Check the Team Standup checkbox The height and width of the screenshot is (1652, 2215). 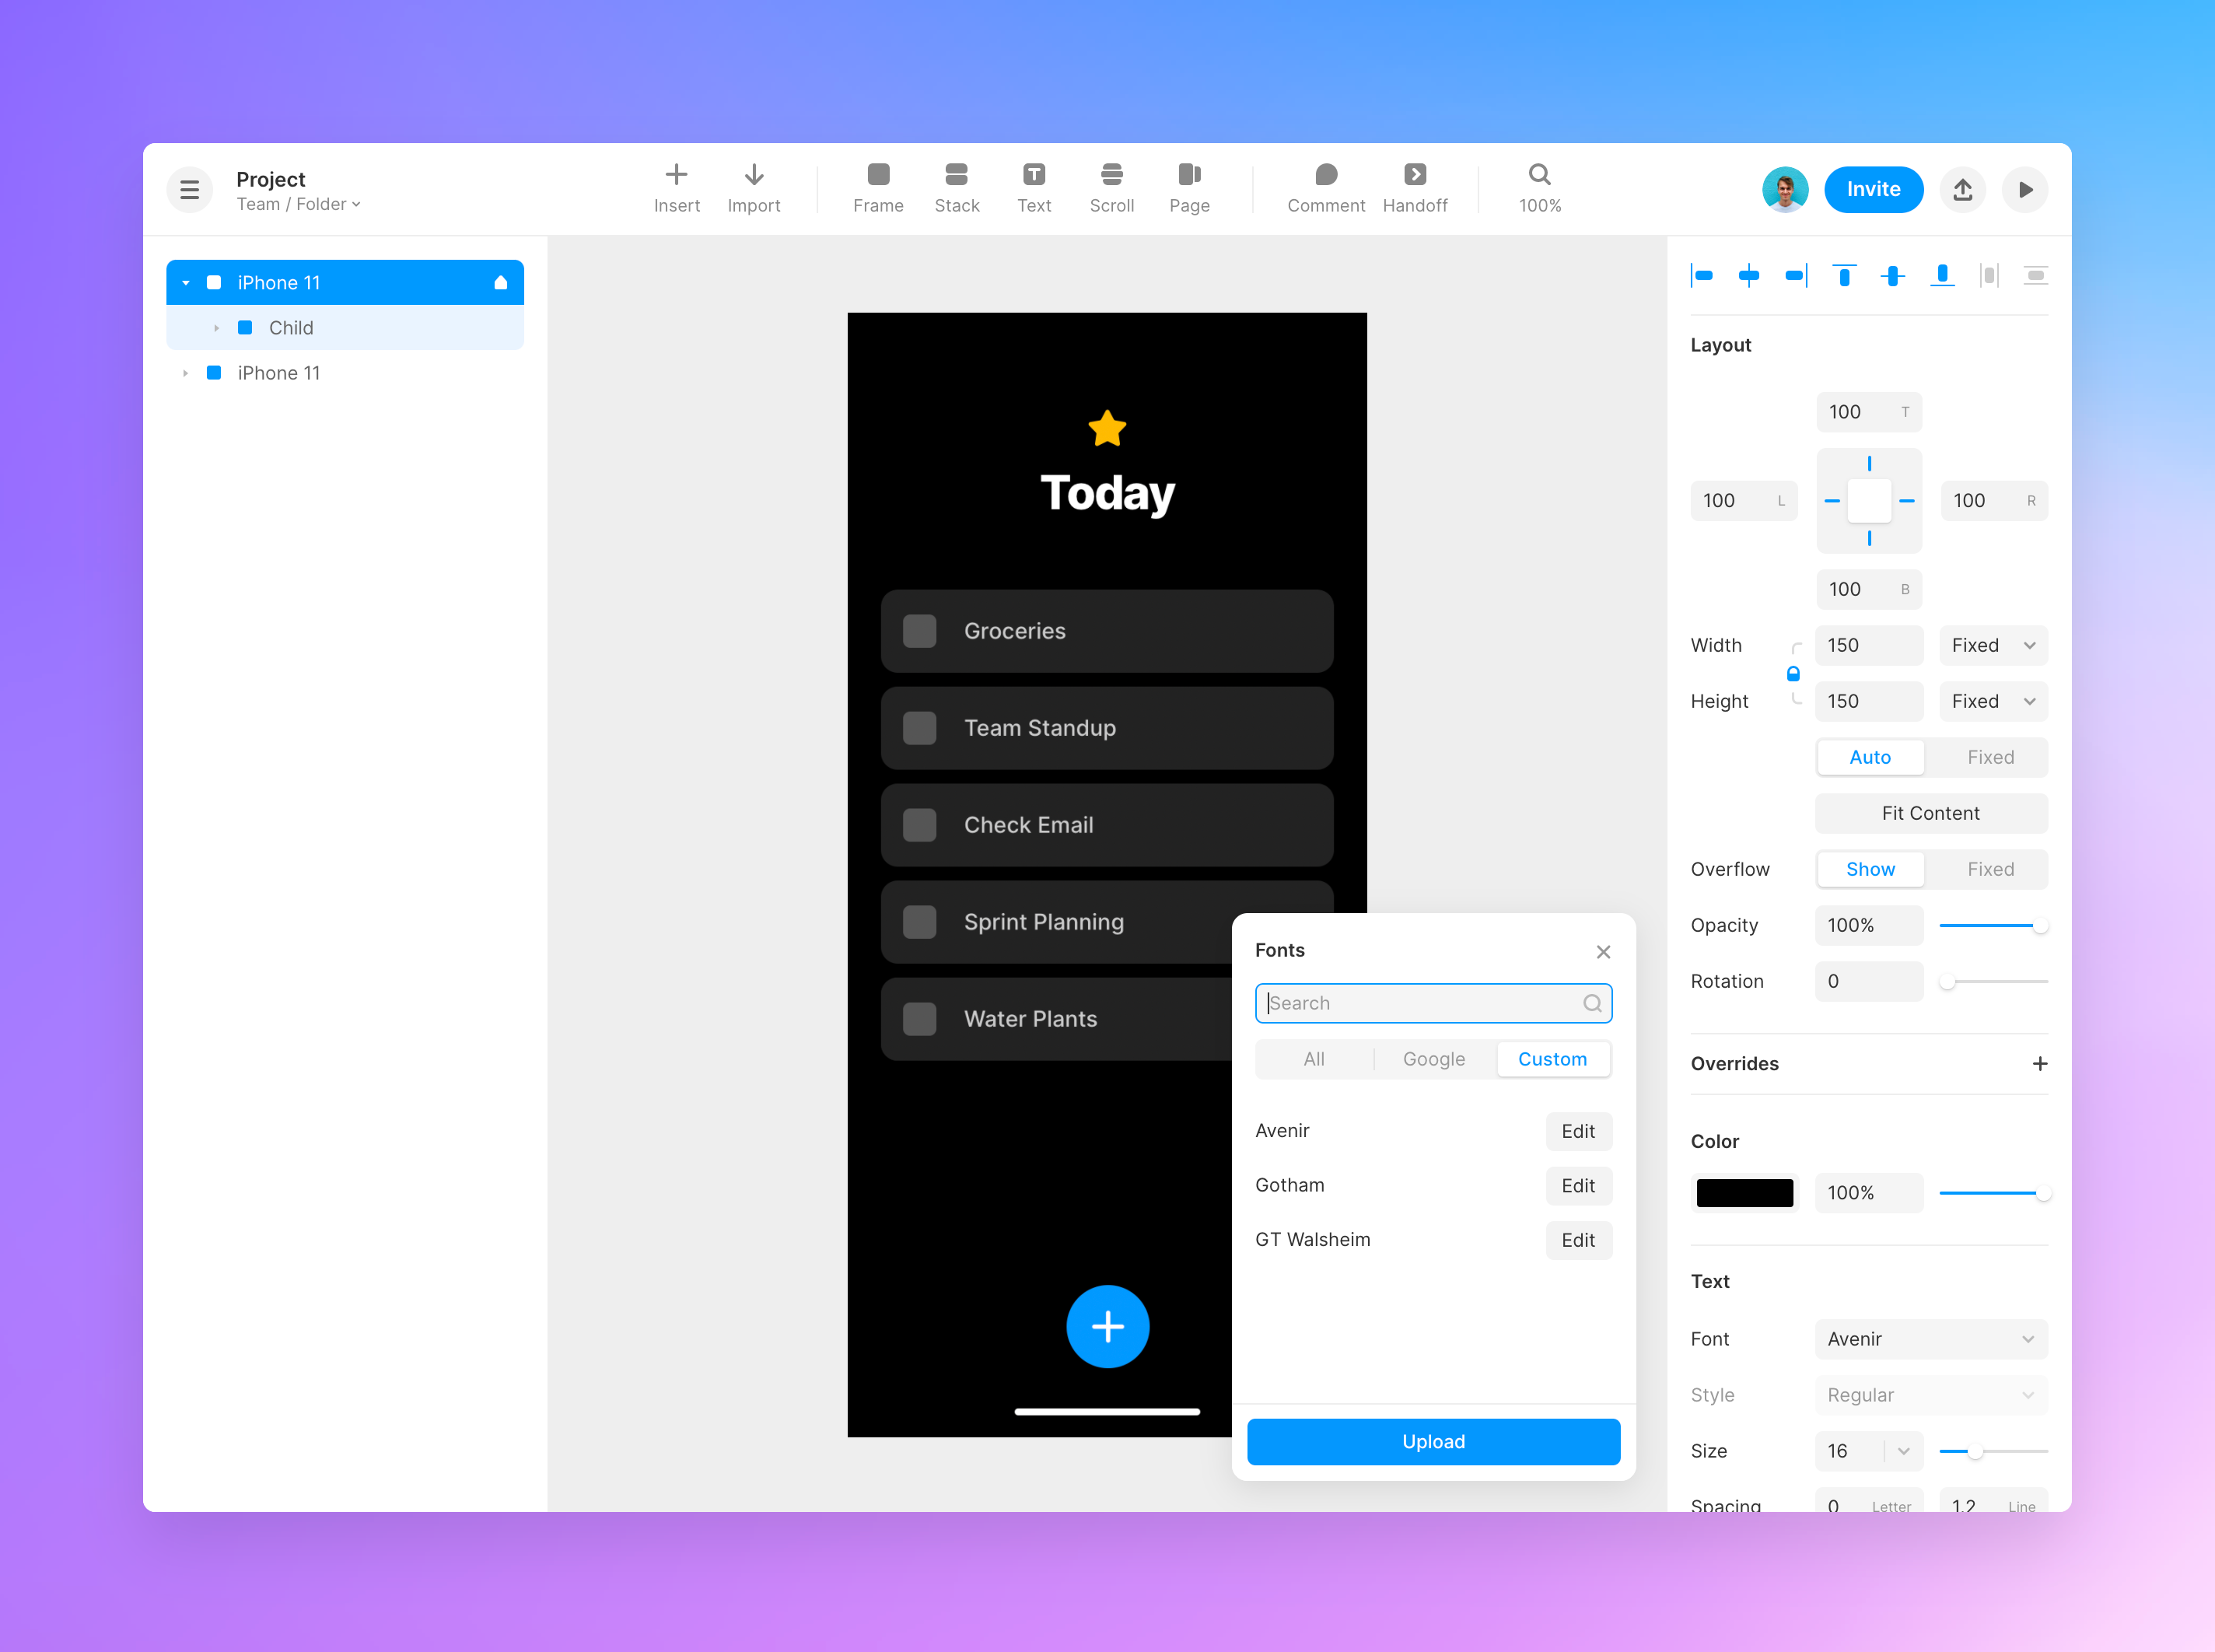pyautogui.click(x=920, y=728)
